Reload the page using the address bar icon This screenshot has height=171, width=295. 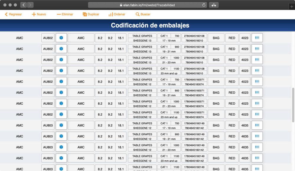pos(204,5)
